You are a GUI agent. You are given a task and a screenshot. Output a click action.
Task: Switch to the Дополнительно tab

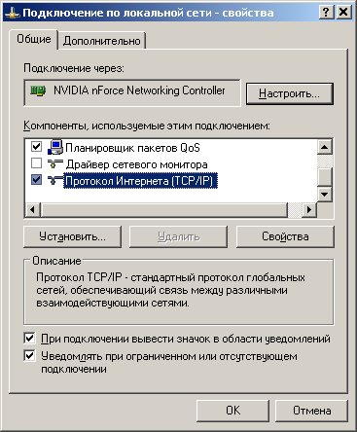click(102, 41)
